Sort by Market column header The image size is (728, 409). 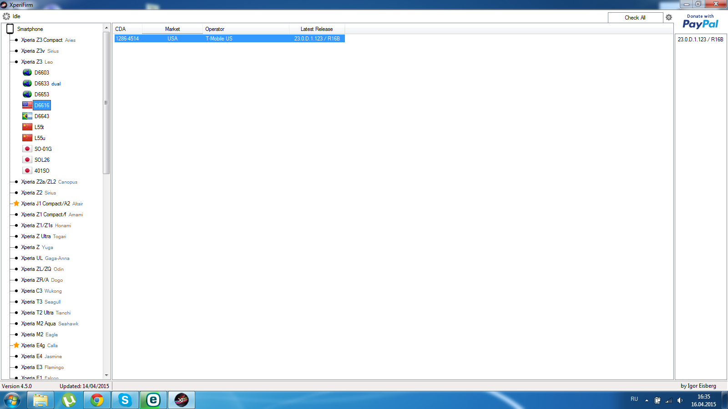pyautogui.click(x=172, y=29)
